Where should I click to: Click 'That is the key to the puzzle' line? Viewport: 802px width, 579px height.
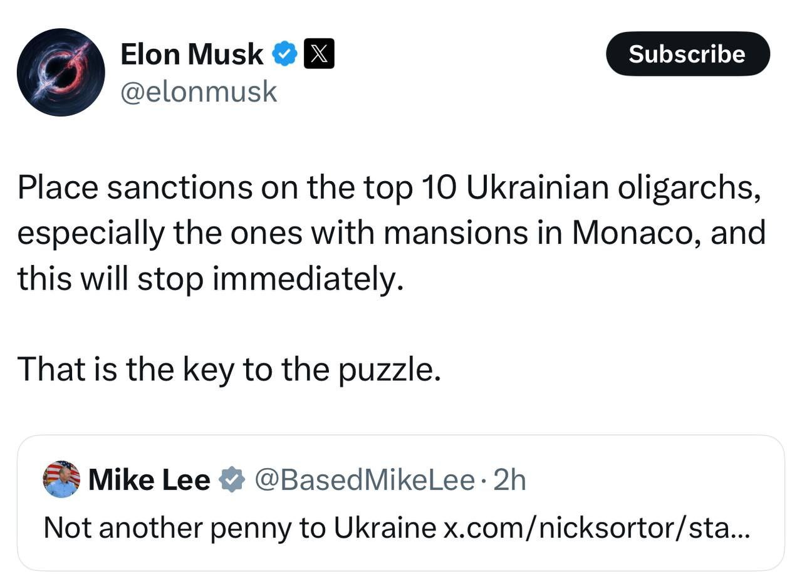tap(229, 369)
